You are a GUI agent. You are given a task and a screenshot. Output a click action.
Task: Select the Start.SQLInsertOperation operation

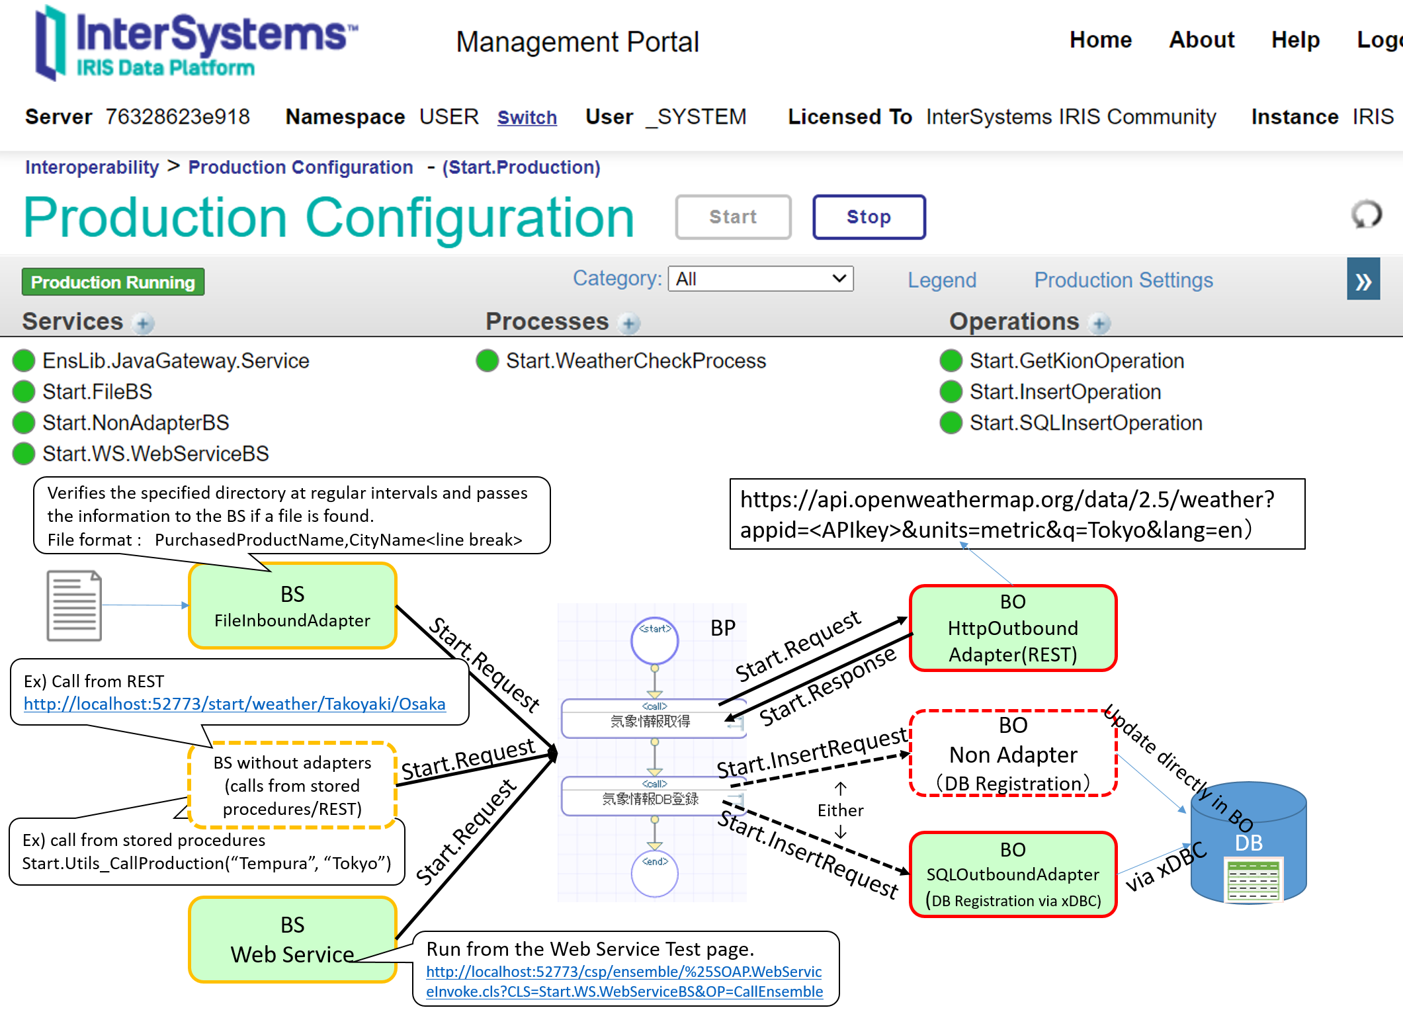tap(1086, 423)
